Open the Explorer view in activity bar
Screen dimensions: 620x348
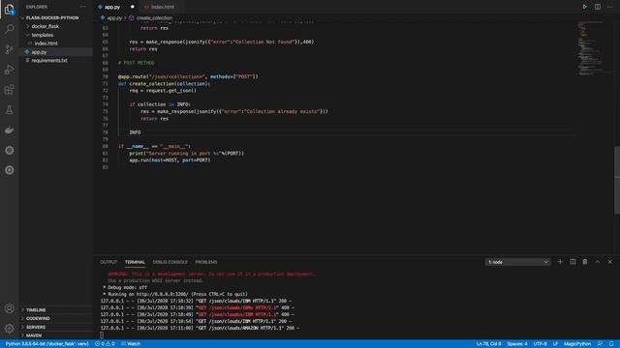click(10, 9)
